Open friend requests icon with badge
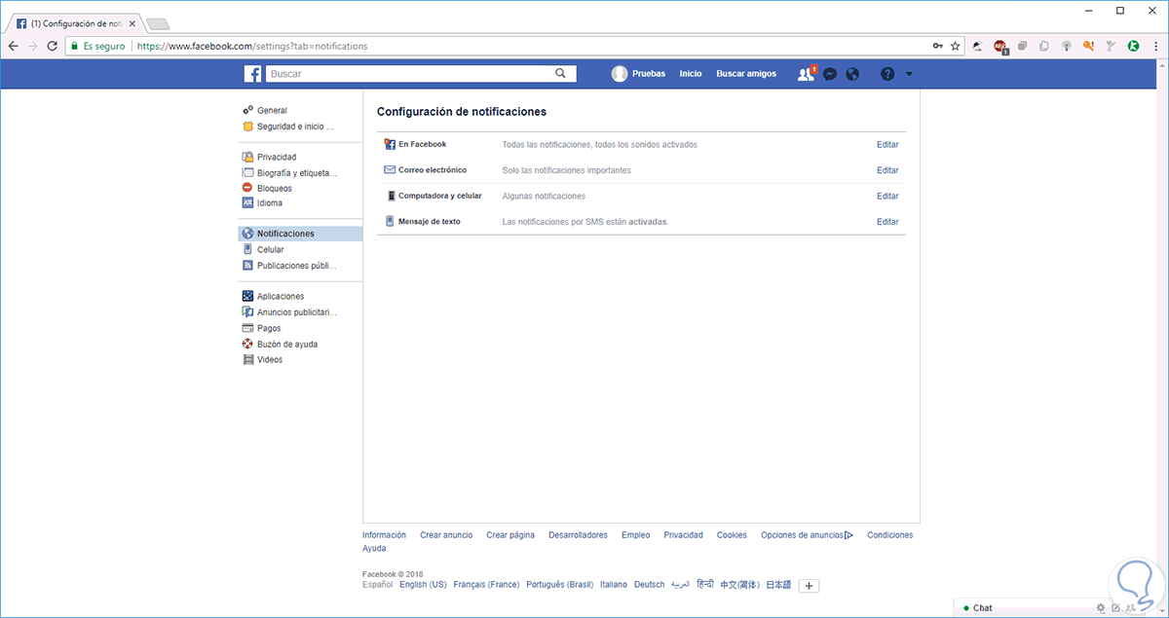The width and height of the screenshot is (1169, 618). click(x=806, y=73)
